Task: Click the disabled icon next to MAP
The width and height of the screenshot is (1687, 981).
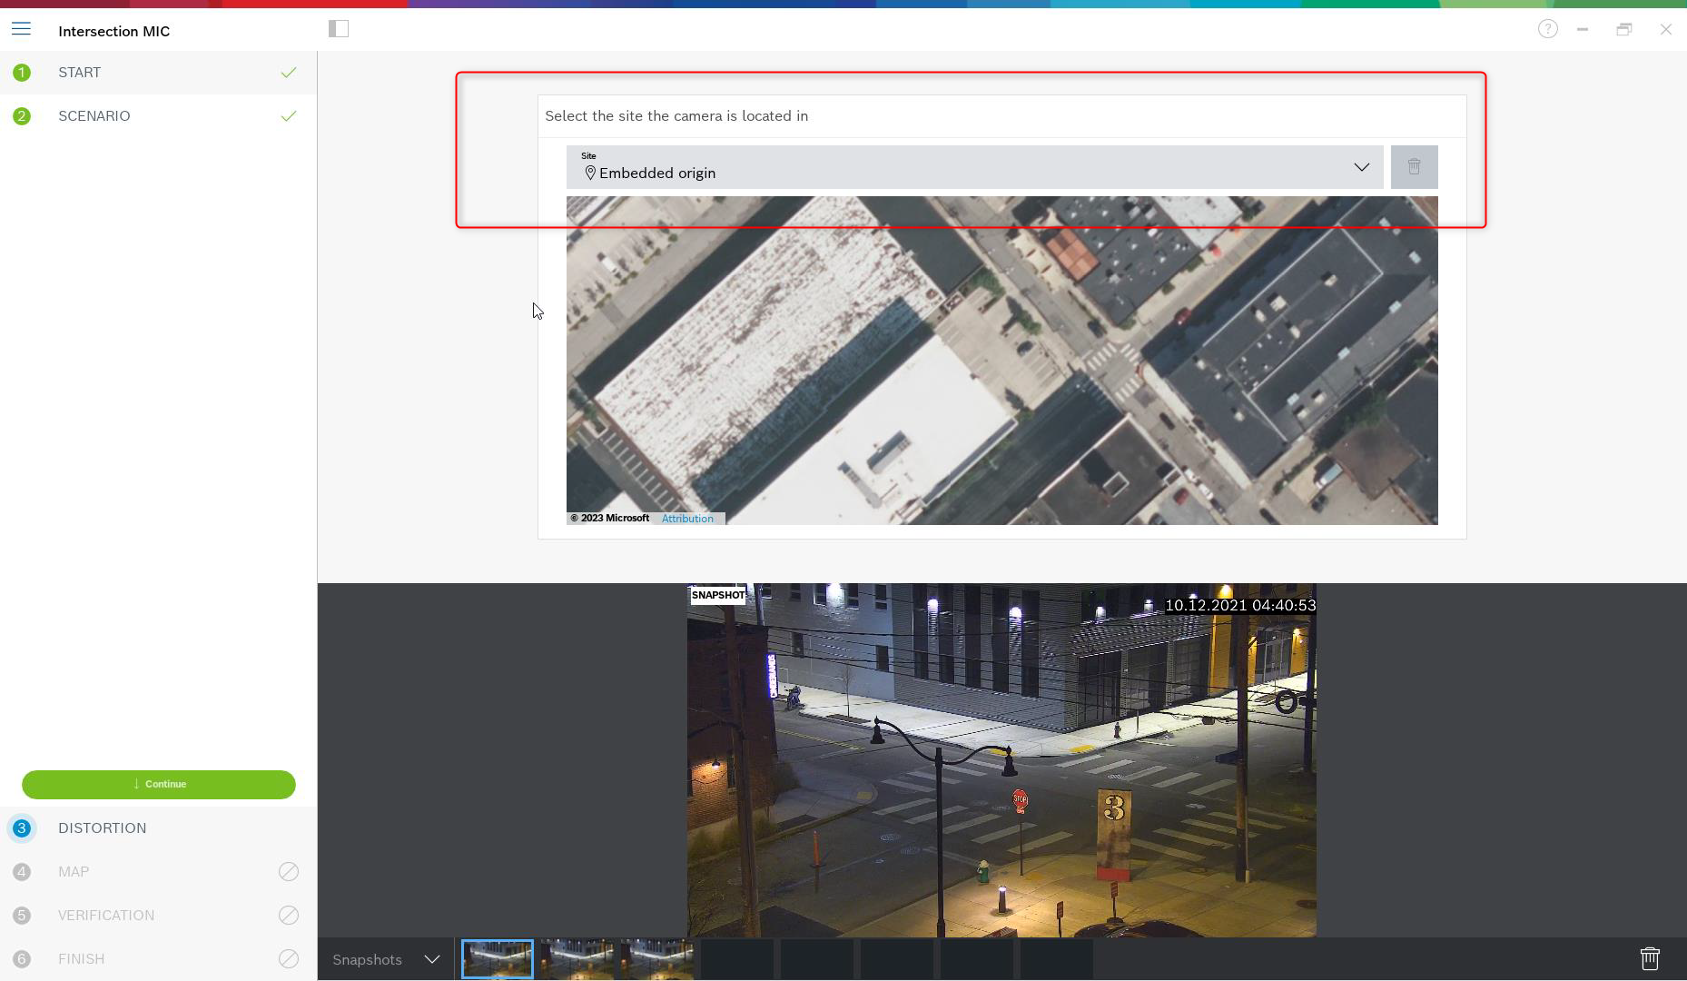Action: click(289, 872)
